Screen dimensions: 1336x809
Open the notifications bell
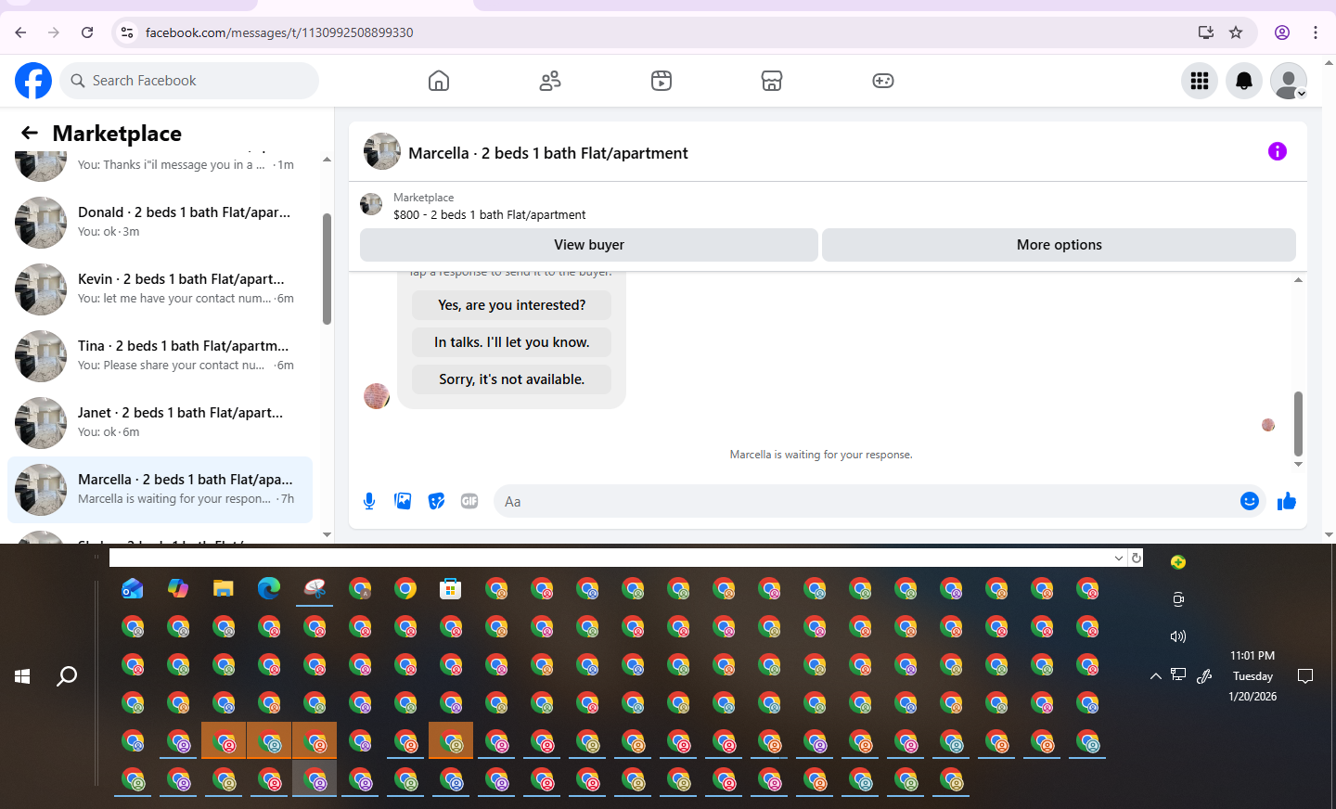(1244, 81)
